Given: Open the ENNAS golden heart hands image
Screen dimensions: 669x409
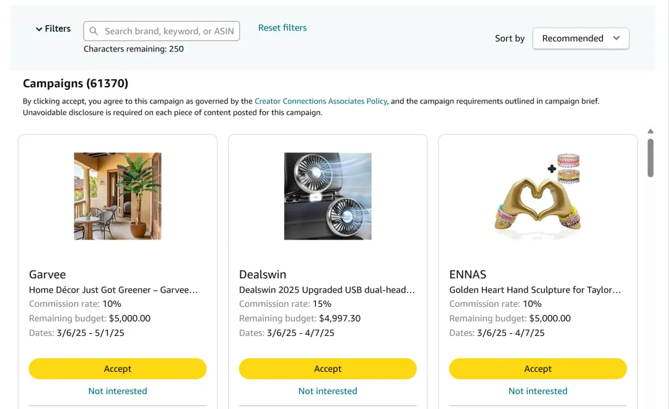Looking at the screenshot, I should (x=538, y=196).
